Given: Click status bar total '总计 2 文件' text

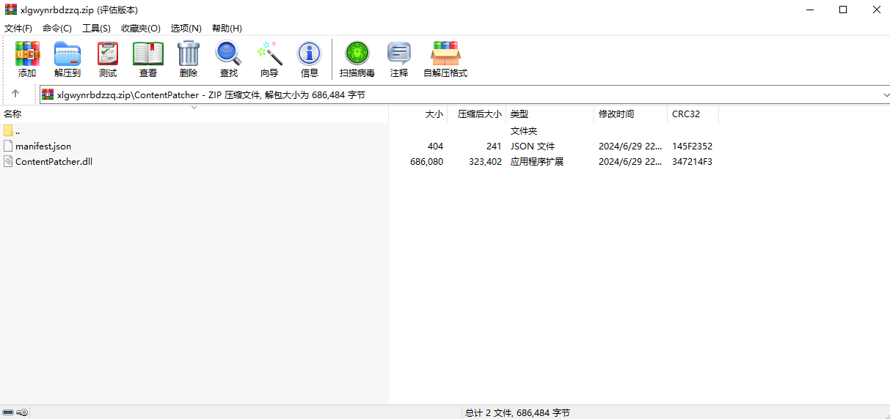Looking at the screenshot, I should coord(517,412).
